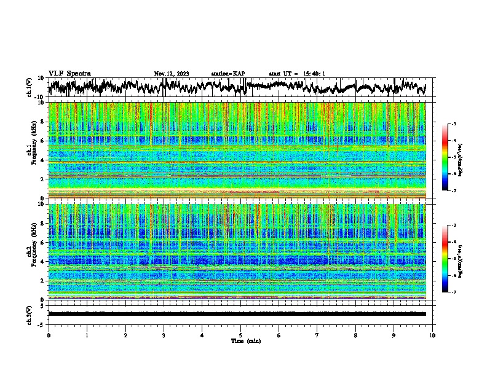The image size is (487, 376).
Task: Click ch.2 "Frequency (kHz)" axis label
Action: tap(34, 245)
